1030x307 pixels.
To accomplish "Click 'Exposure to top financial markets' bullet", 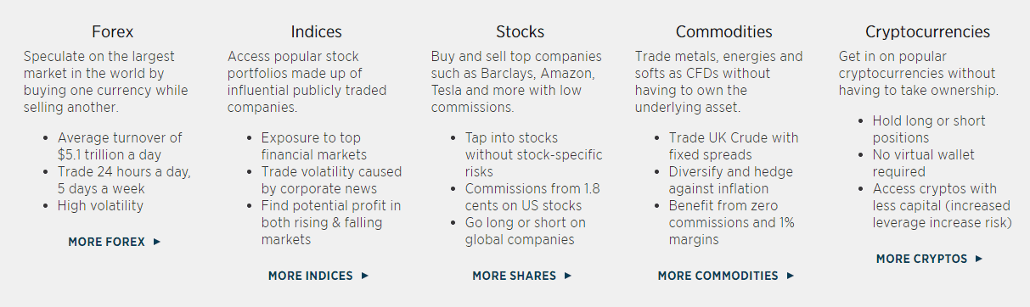I will (314, 146).
